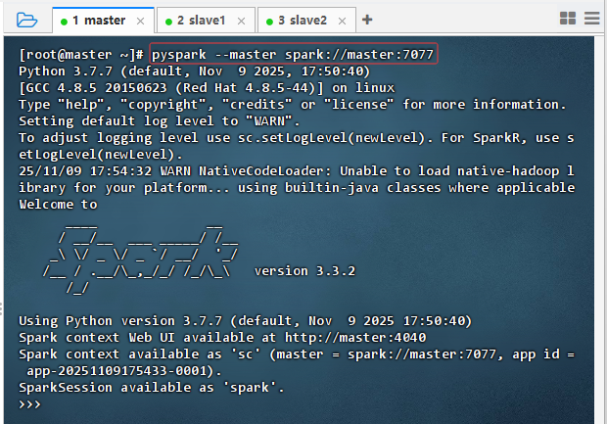Switch to the 1 master tab
The width and height of the screenshot is (607, 424).
pos(104,21)
